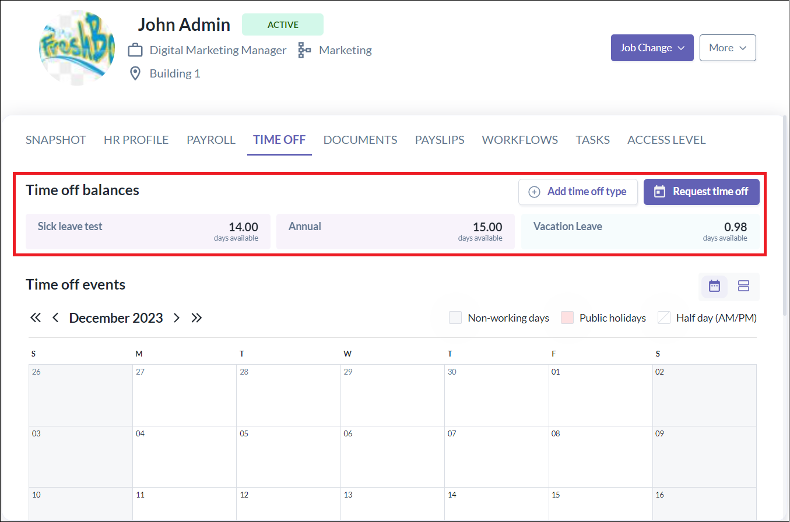Jump back a year with the double-left arrow

36,318
